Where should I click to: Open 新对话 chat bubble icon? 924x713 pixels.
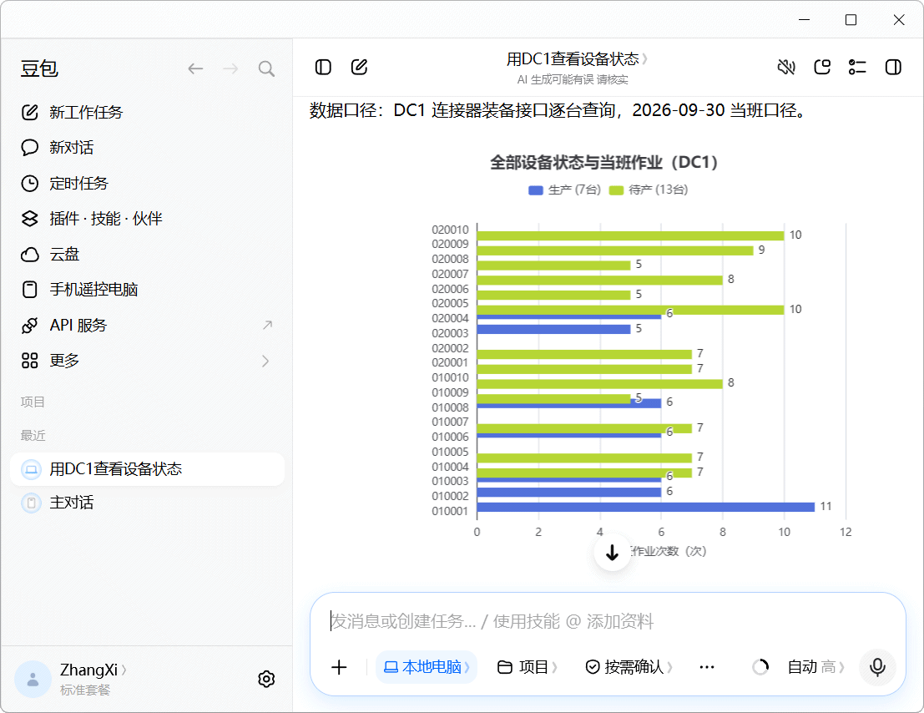[x=29, y=147]
